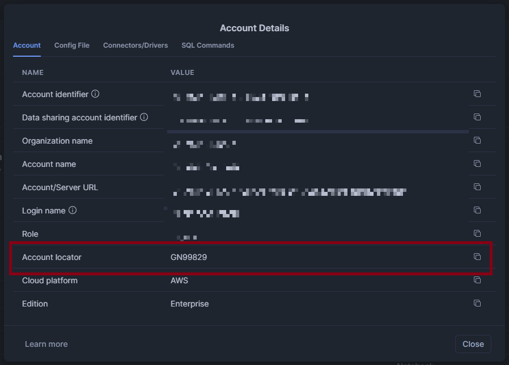
Task: Copy the Login name value
Action: tap(478, 209)
